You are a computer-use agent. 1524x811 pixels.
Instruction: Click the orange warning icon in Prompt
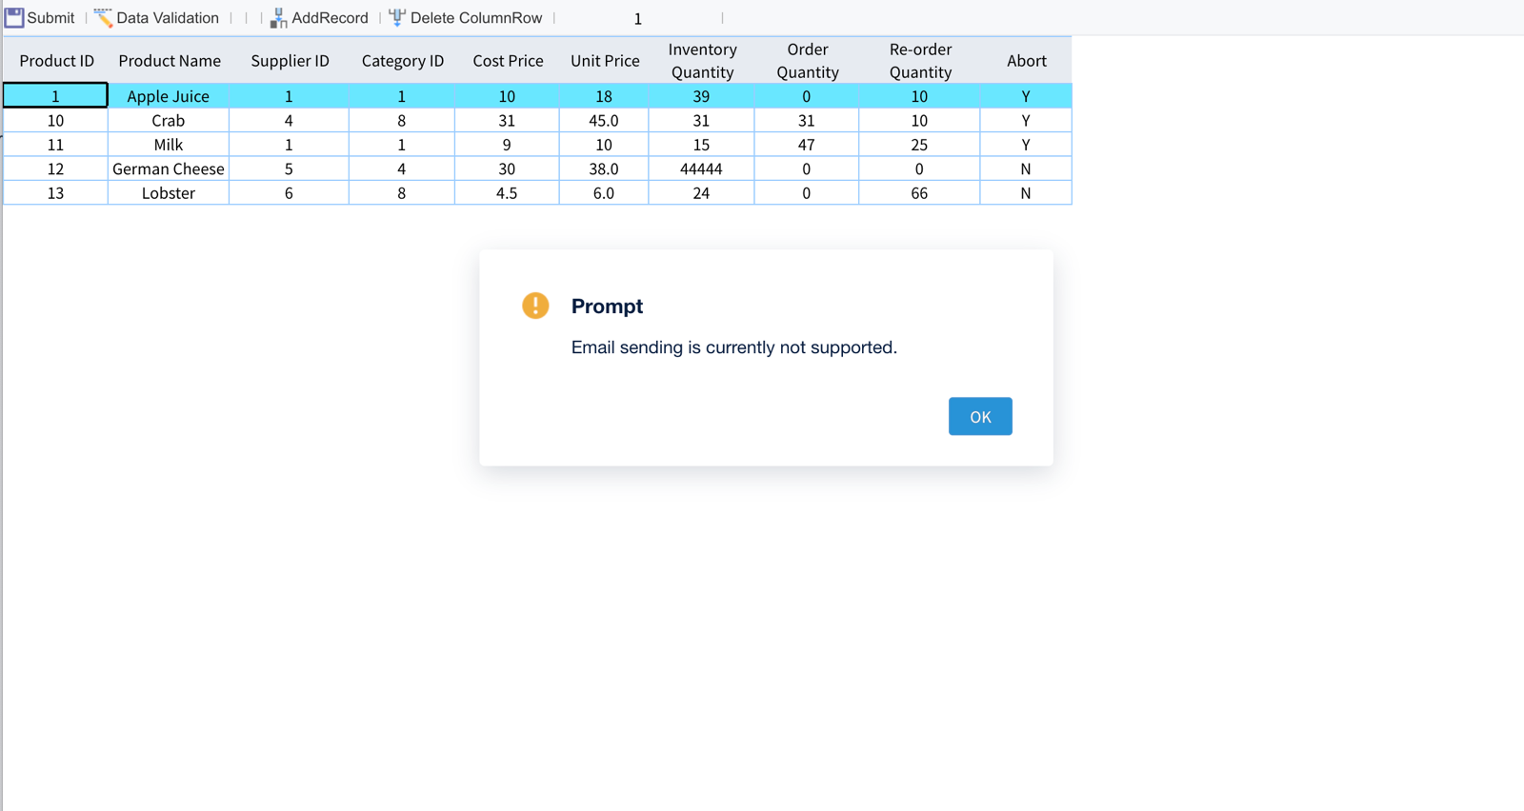click(x=535, y=306)
